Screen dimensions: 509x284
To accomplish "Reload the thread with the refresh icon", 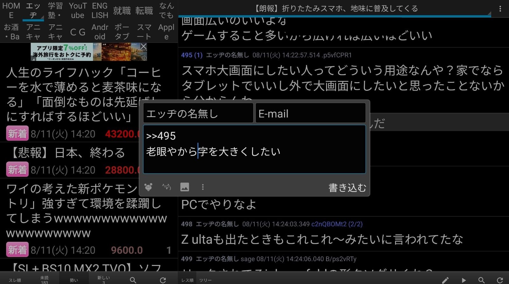I will click(500, 280).
